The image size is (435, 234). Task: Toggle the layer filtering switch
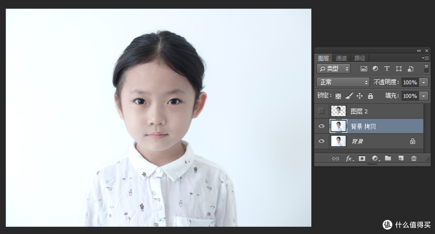pos(426,68)
